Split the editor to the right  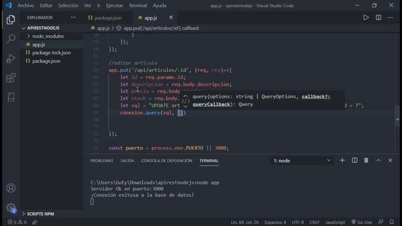pos(378,18)
